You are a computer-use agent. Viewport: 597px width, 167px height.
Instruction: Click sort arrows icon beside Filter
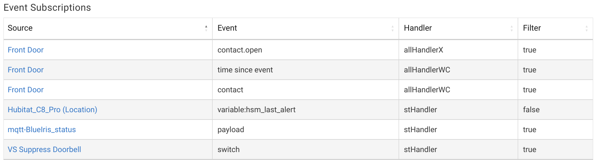click(587, 28)
